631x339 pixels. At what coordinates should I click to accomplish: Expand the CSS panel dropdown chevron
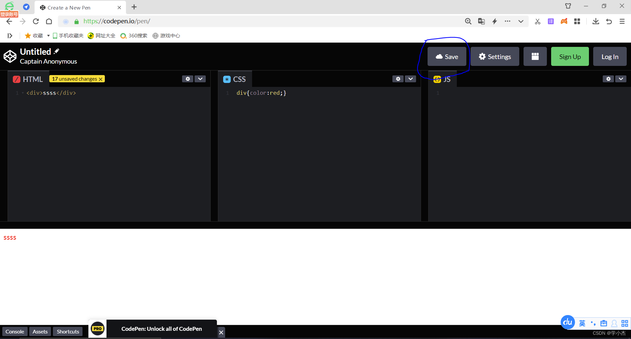(x=410, y=79)
